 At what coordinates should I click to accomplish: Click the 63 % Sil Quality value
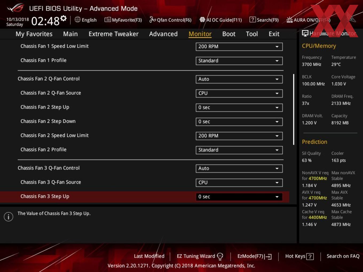[307, 160]
